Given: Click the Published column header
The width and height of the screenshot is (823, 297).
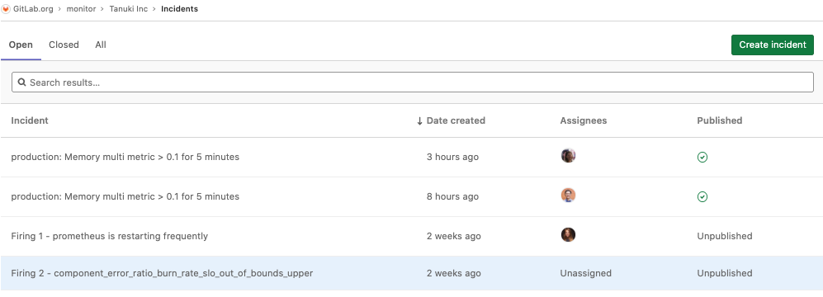Looking at the screenshot, I should tap(720, 120).
